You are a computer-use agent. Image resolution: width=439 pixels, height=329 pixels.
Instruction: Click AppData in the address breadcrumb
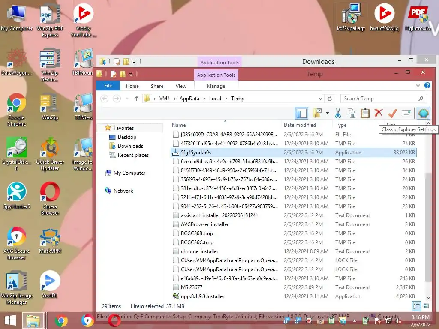(189, 99)
